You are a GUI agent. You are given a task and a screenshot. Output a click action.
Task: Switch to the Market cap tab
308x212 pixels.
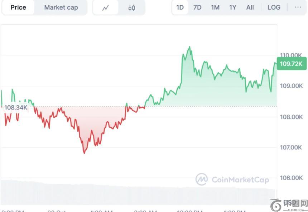tap(61, 8)
